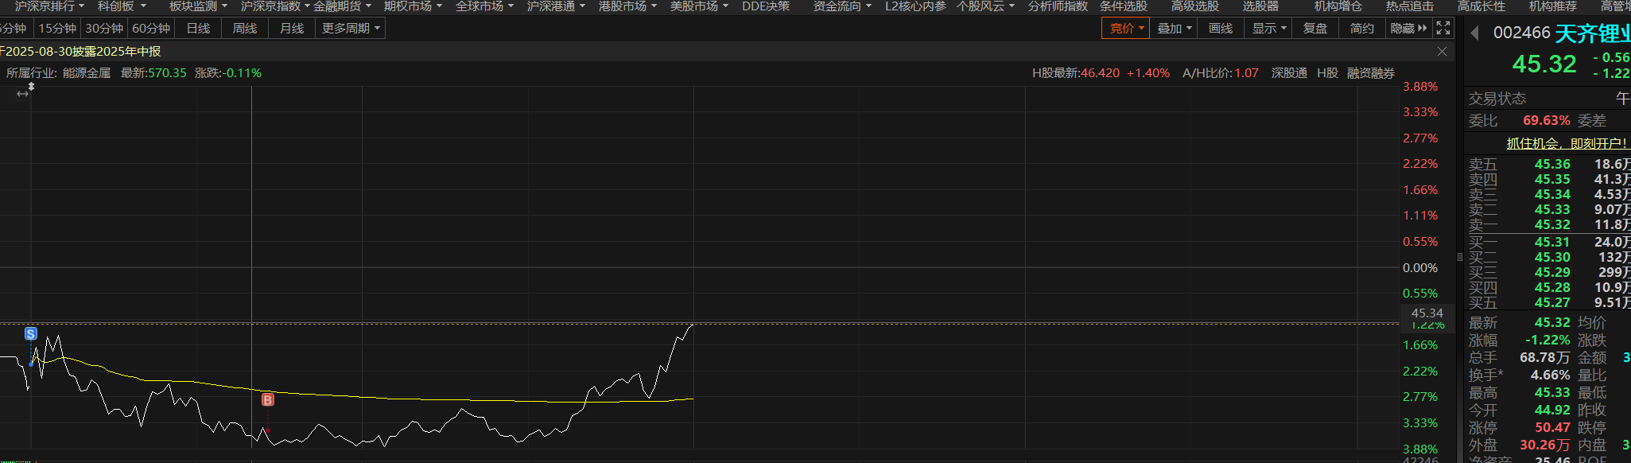Open 个股风云 dropdown

[x=985, y=6]
